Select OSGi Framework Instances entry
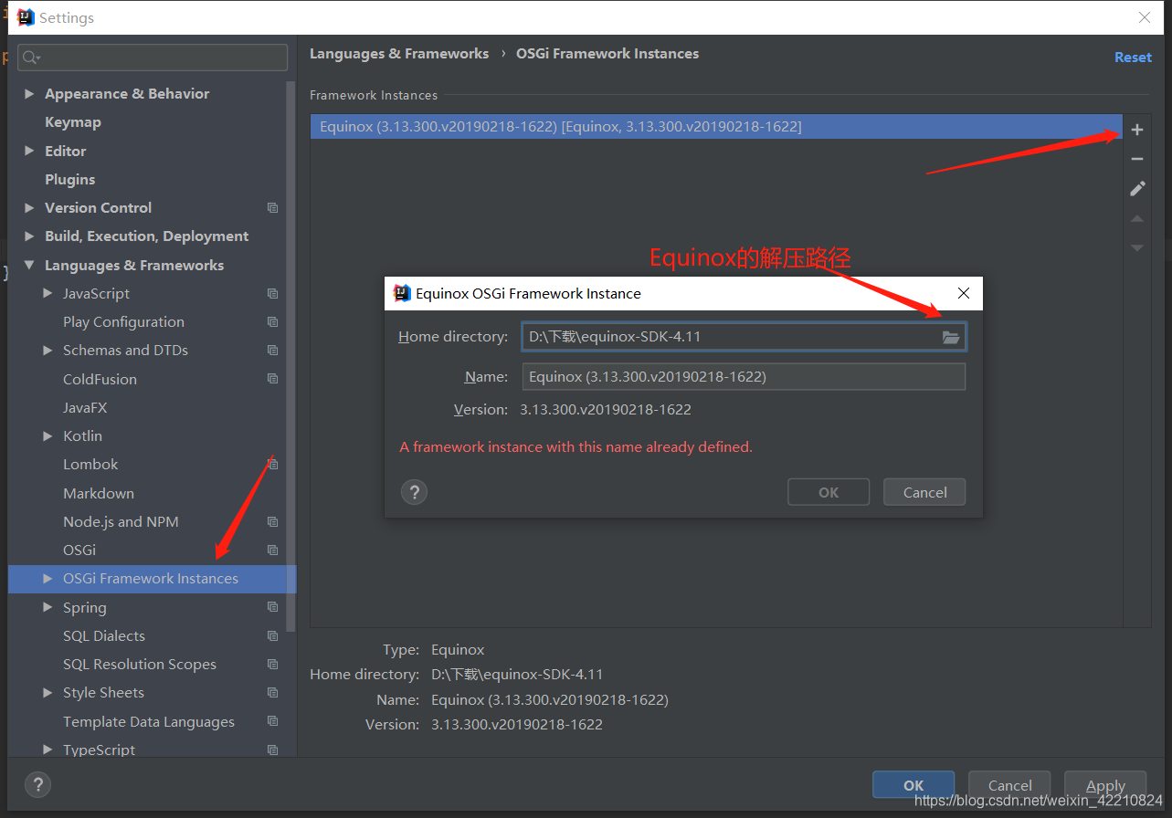This screenshot has height=818, width=1172. point(151,579)
